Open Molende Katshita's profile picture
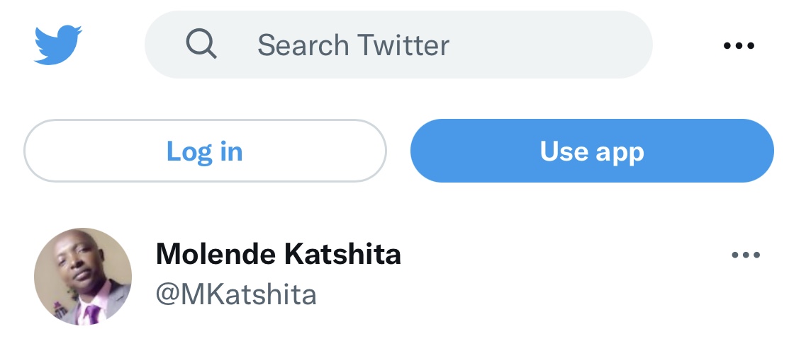The image size is (789, 346). [83, 276]
